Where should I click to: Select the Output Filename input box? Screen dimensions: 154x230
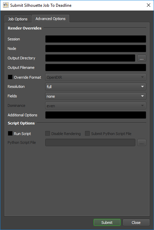(x=96, y=68)
